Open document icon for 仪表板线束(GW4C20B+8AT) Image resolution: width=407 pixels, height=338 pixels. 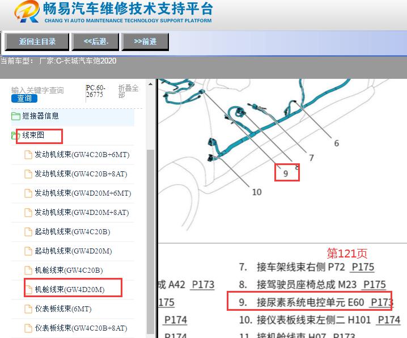tap(28, 328)
